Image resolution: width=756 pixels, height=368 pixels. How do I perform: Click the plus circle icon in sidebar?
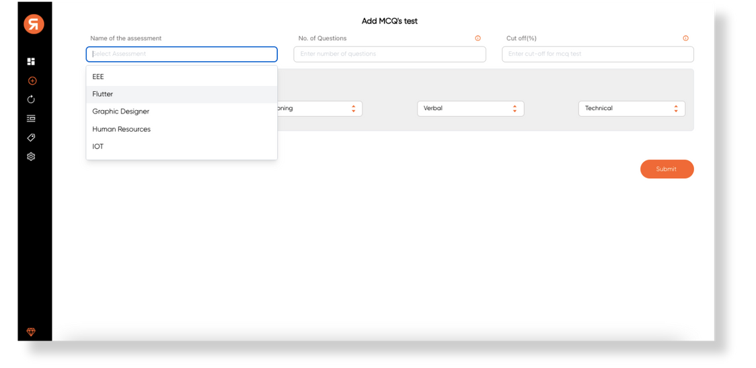(32, 81)
